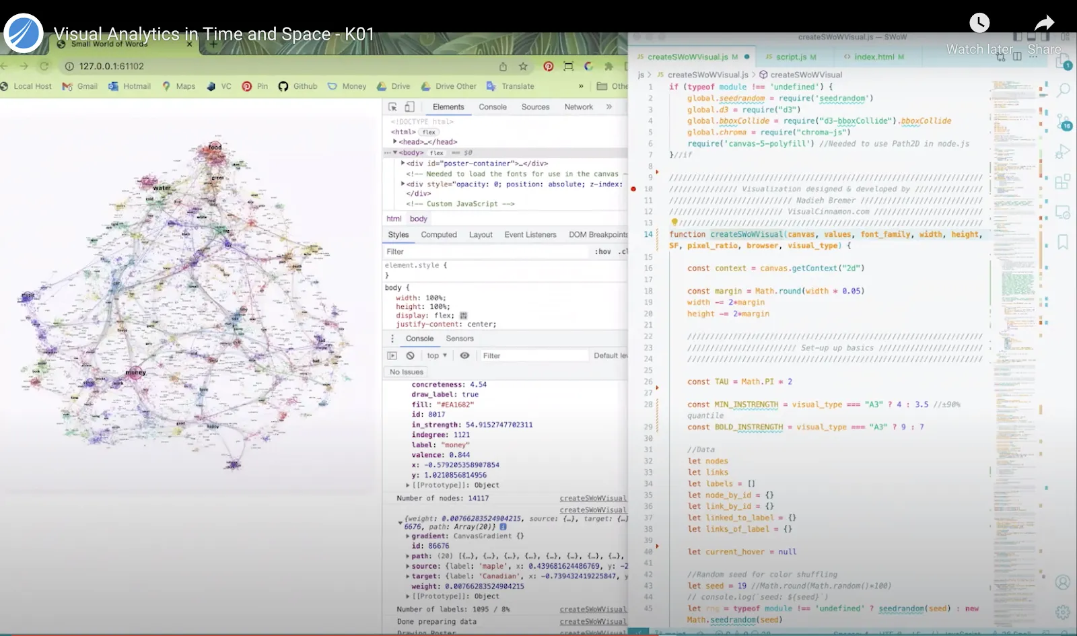
Task: Click createSWoWVisual link beside Number of nodes
Action: (x=593, y=499)
